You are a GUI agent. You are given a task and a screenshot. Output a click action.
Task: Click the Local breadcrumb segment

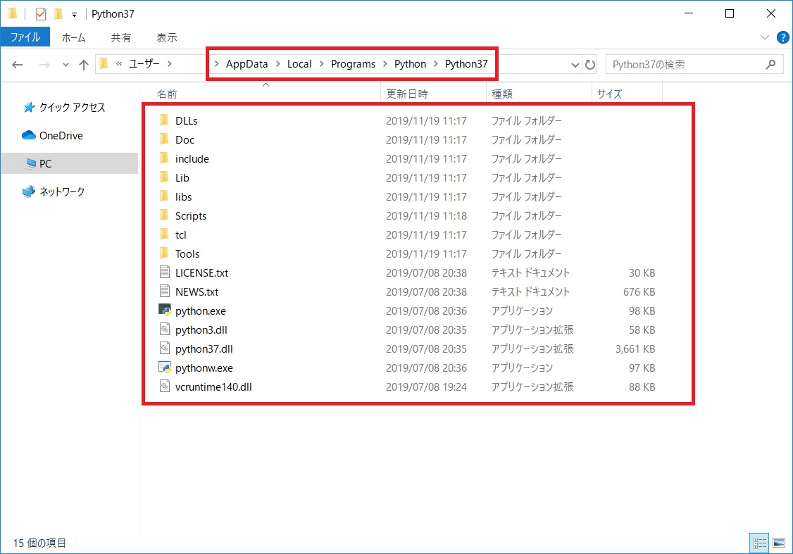pos(299,64)
